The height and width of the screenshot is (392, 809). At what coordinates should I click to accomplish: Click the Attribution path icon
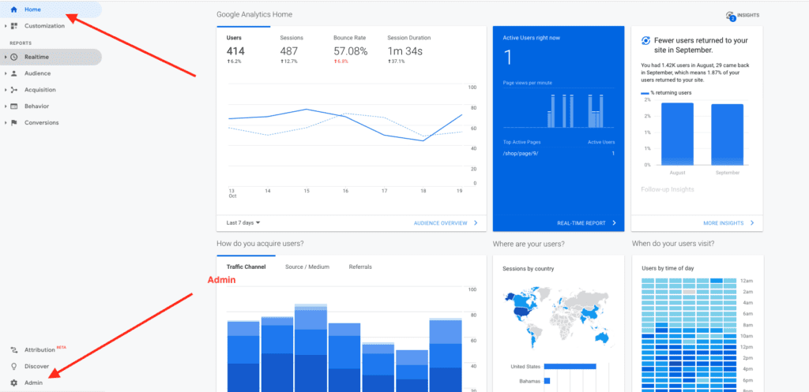(14, 349)
